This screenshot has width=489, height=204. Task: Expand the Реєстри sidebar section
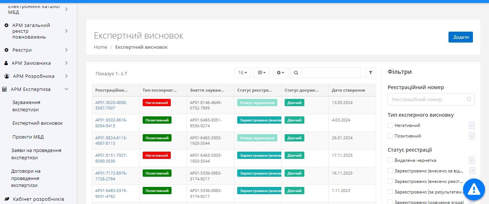point(66,50)
